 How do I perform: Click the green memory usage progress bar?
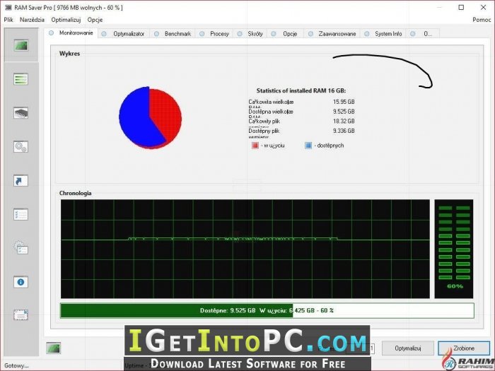[267, 310]
